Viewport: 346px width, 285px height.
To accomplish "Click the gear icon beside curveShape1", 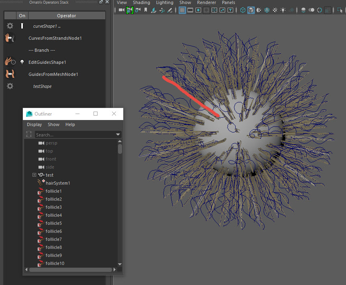I will 10,26.
